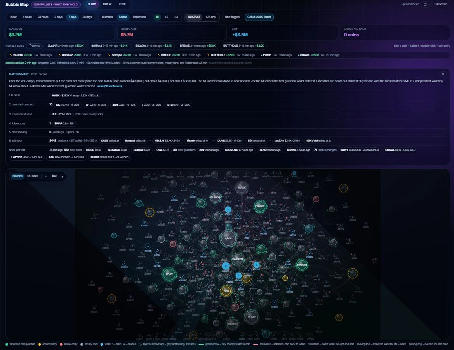Click the CLAUDIA coin bubble
The width and height of the screenshot is (454, 350).
[216, 198]
